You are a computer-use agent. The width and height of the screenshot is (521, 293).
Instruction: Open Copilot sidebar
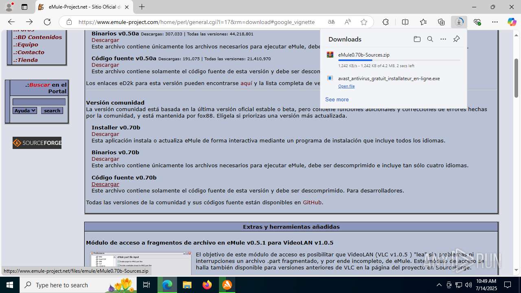512,22
